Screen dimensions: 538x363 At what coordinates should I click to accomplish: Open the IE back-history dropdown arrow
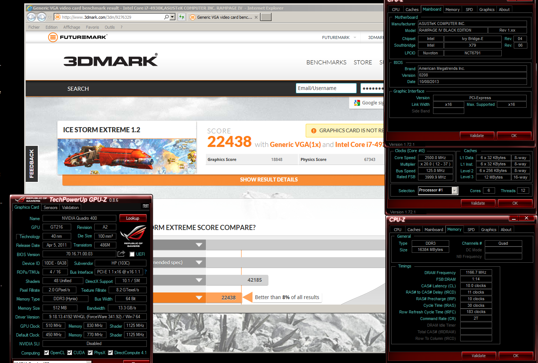coord(50,17)
